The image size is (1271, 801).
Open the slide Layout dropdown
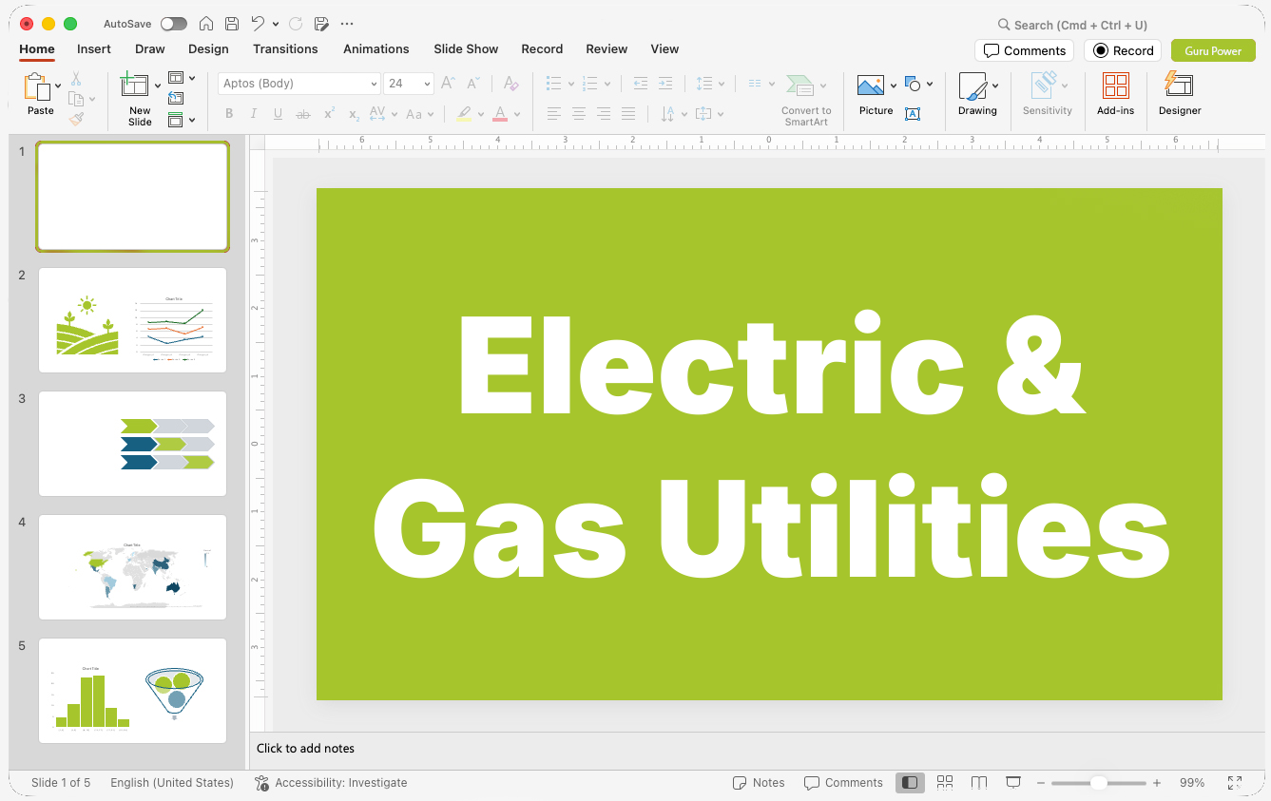point(182,78)
